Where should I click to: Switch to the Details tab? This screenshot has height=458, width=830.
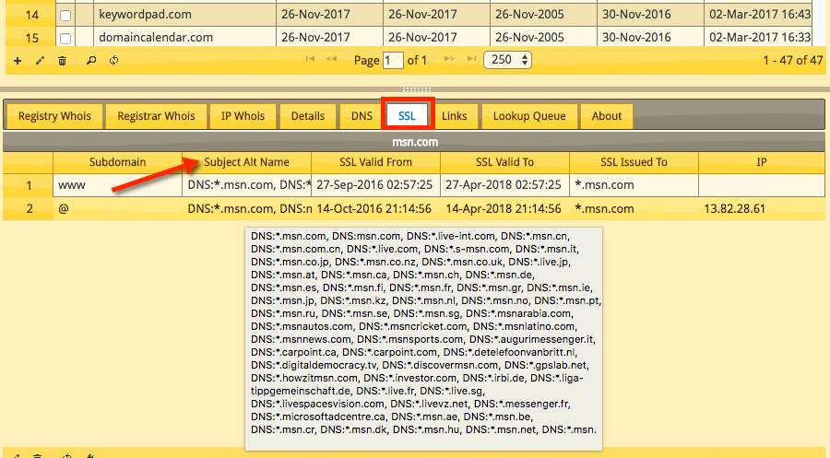307,116
